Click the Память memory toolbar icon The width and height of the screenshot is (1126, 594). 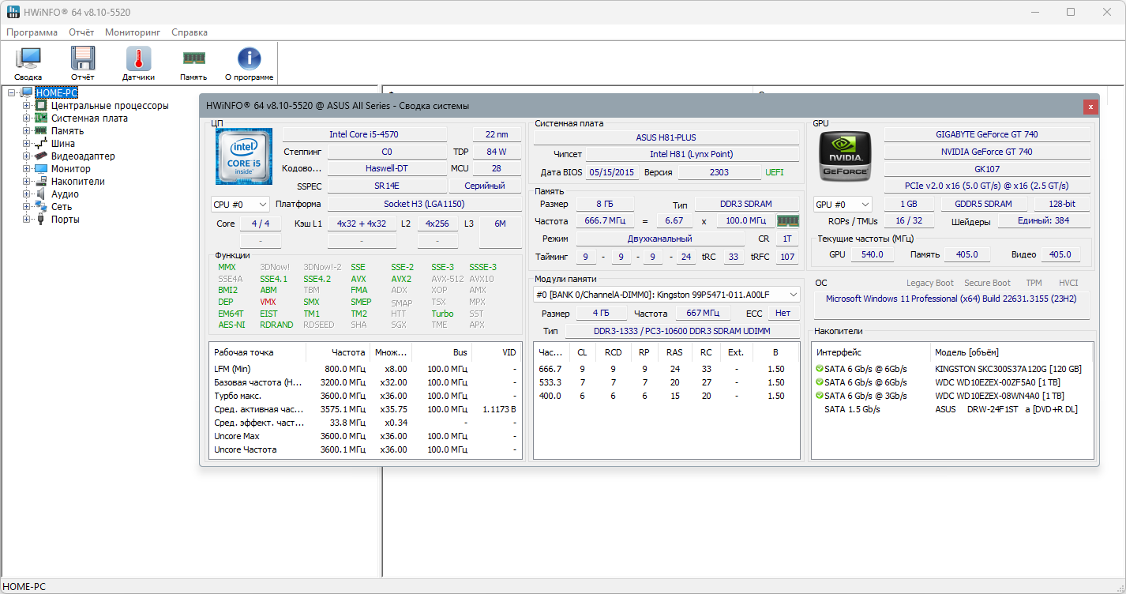coord(193,63)
